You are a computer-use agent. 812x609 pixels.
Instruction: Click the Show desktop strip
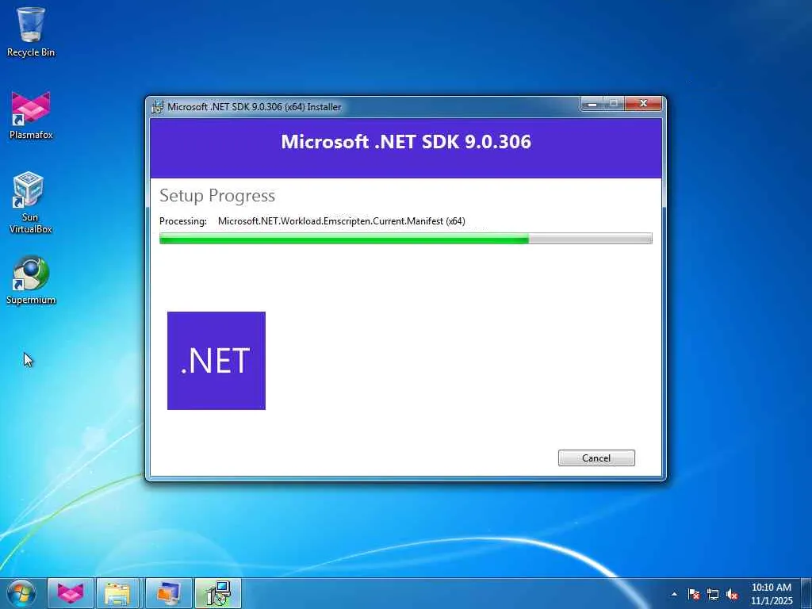(x=806, y=593)
